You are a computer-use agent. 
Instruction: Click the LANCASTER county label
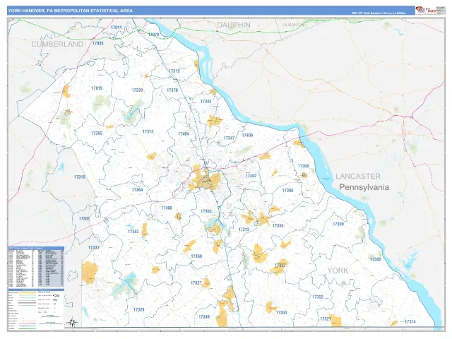(358, 176)
